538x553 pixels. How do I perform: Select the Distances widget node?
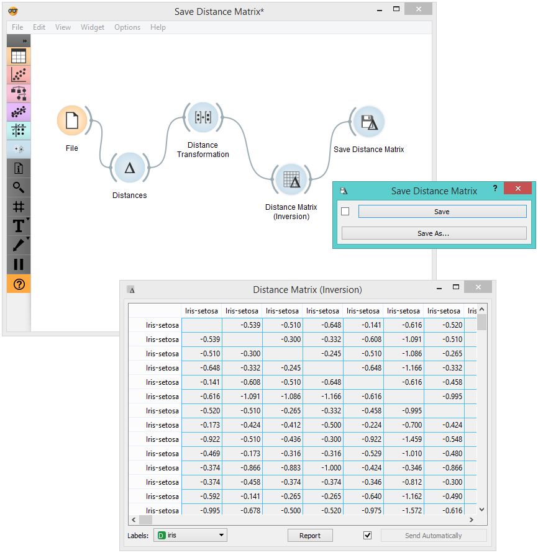tap(130, 168)
